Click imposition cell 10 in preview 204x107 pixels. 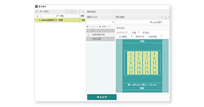tap(139, 63)
